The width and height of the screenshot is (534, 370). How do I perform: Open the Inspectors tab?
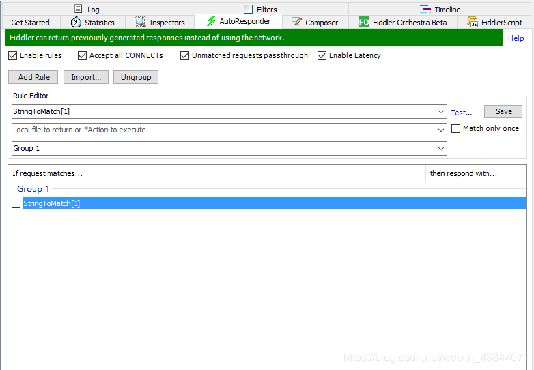160,23
